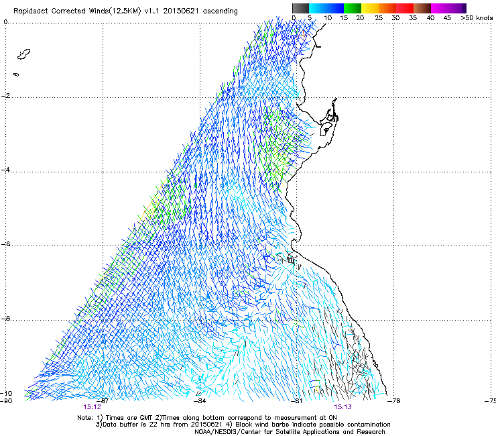Click the brown 35-40 knots legend swatch
496x436 pixels.
[x=422, y=8]
